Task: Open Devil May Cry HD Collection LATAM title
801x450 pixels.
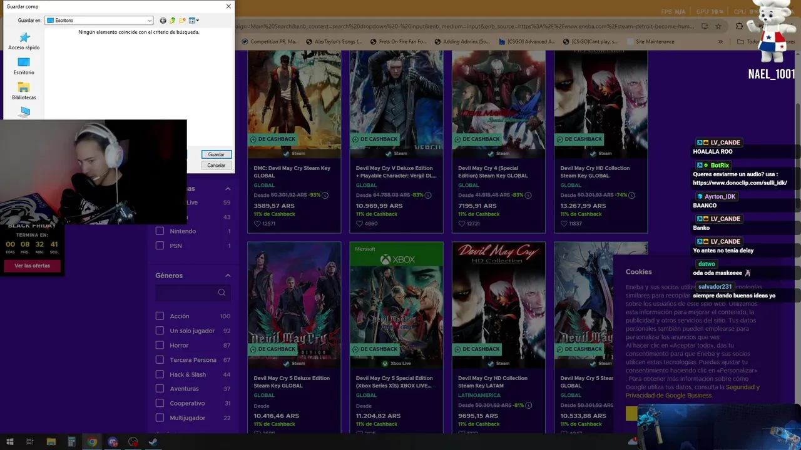Action: (492, 382)
